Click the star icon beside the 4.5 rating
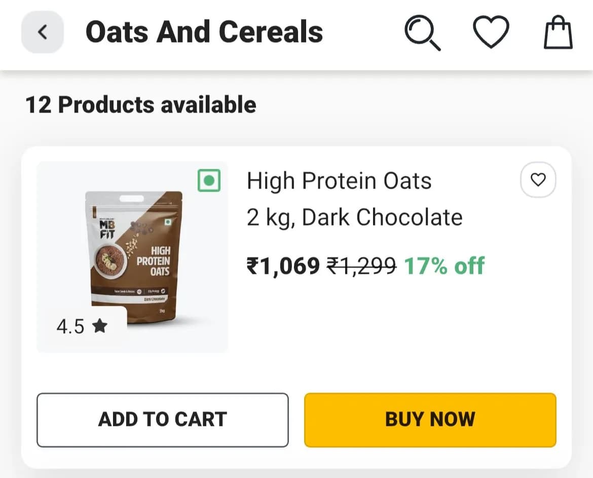The height and width of the screenshot is (478, 593). [100, 326]
